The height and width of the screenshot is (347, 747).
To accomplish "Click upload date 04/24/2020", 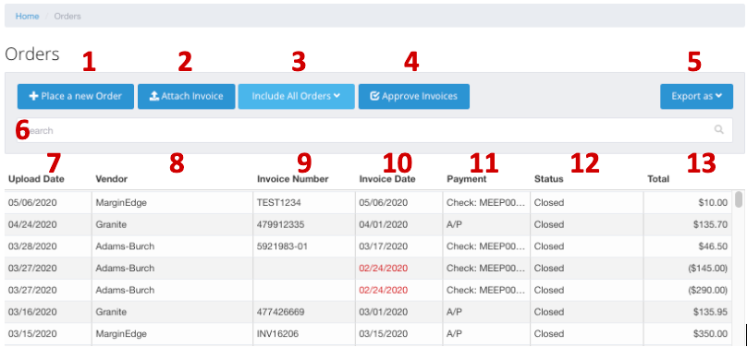I will pos(32,224).
